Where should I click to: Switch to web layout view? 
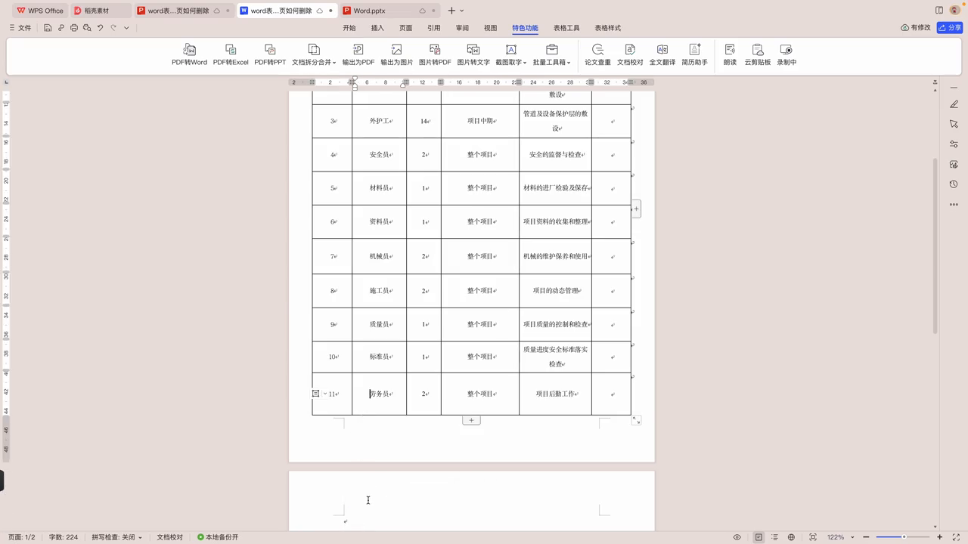[791, 537]
